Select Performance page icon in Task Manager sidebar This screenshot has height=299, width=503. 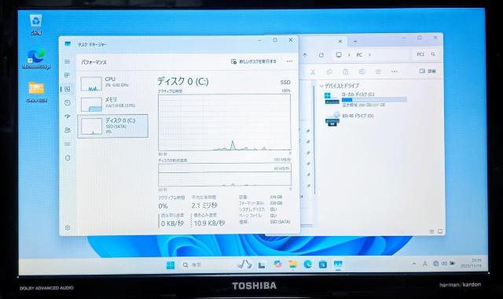point(68,89)
